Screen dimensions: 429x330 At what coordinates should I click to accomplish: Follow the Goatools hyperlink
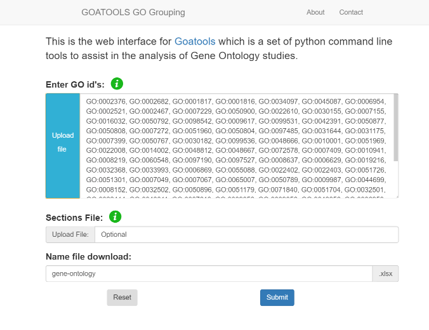(x=195, y=42)
